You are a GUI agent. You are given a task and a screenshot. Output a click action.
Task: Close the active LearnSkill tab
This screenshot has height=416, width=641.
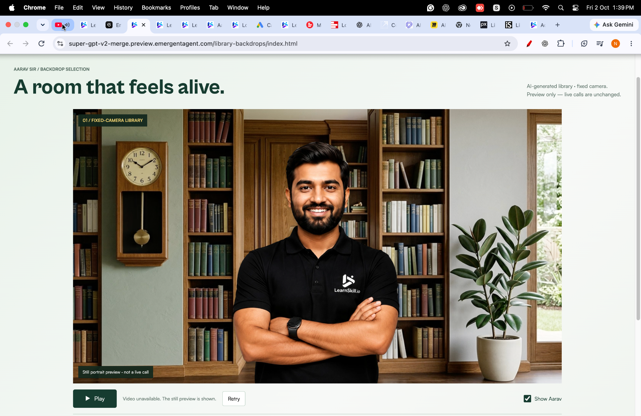(144, 25)
